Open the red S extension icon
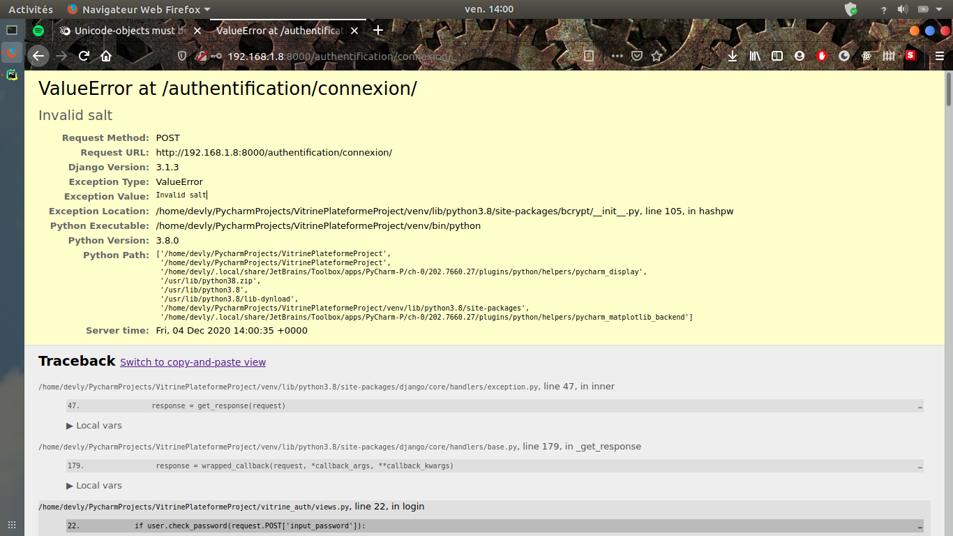 [x=910, y=56]
